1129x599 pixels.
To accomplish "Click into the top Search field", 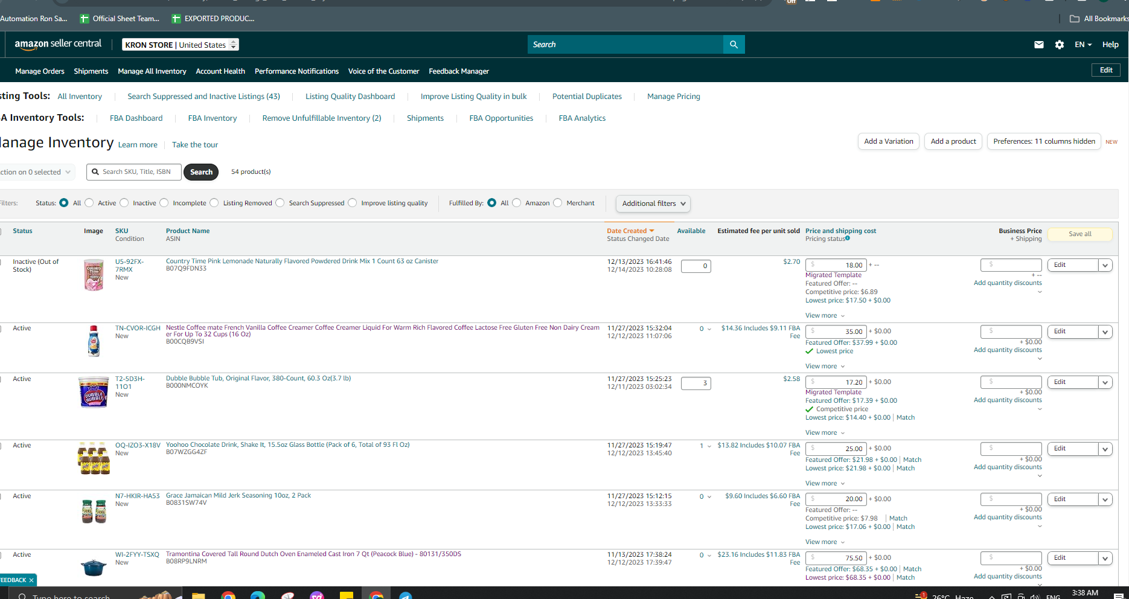I will [625, 45].
